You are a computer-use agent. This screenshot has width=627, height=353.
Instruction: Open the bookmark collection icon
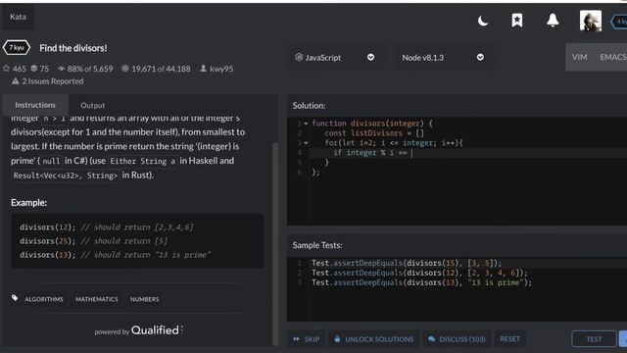517,20
